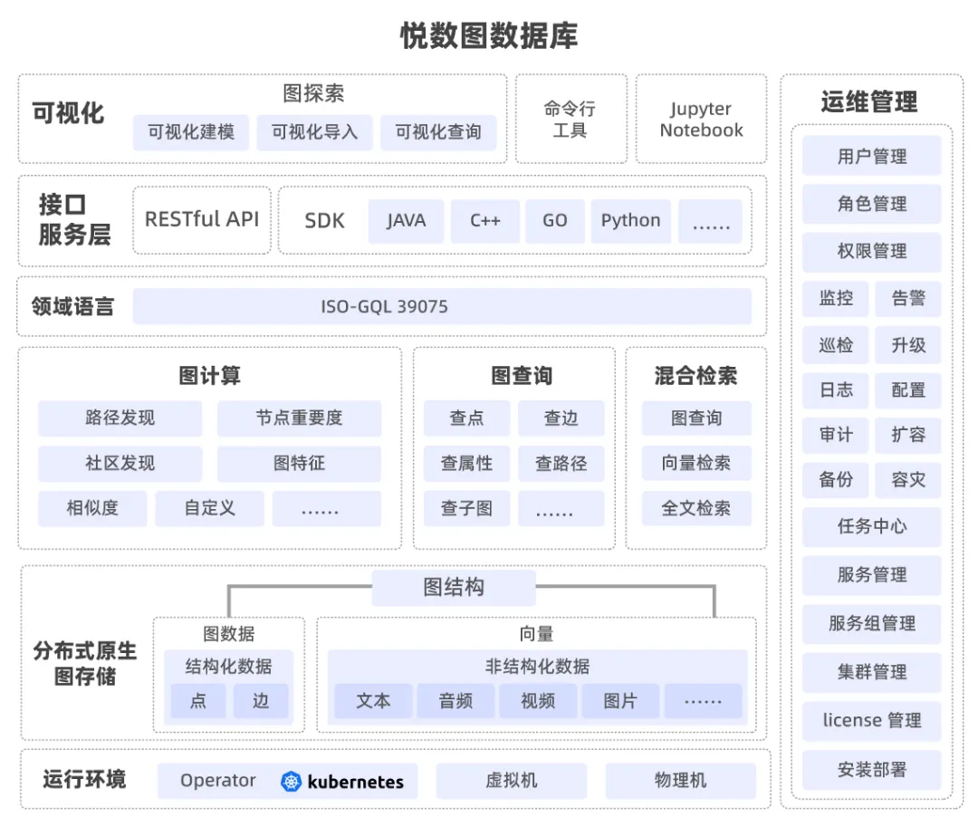Open the 任务中心 menu entry

pyautogui.click(x=871, y=526)
